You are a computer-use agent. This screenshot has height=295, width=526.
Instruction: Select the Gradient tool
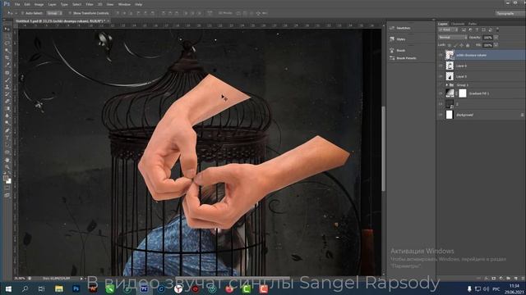pos(7,108)
